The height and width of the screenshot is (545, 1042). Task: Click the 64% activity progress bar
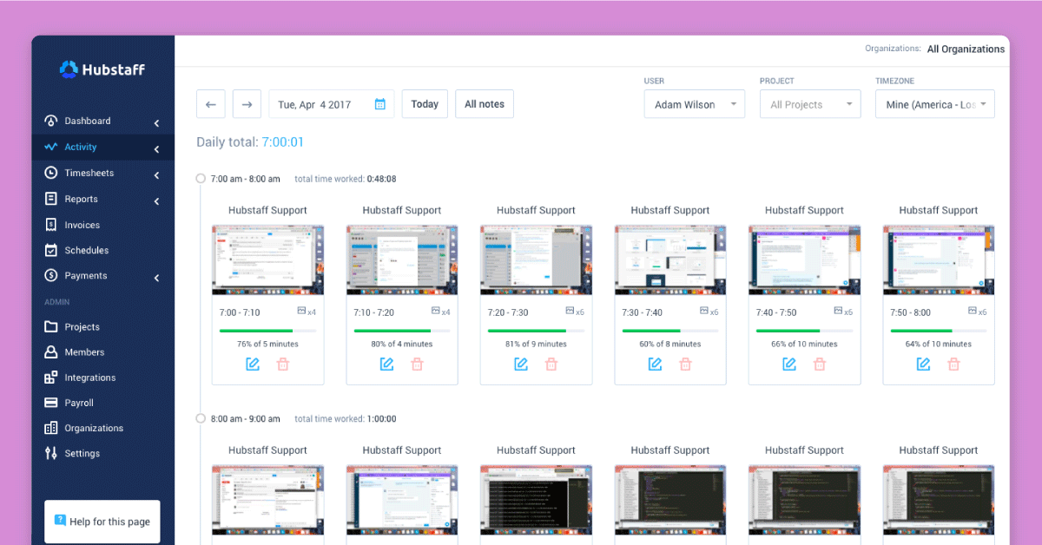[939, 331]
